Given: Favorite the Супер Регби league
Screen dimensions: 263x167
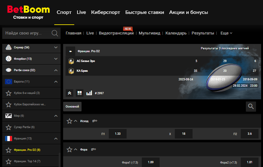Looking at the screenshot, I should coord(9,127).
